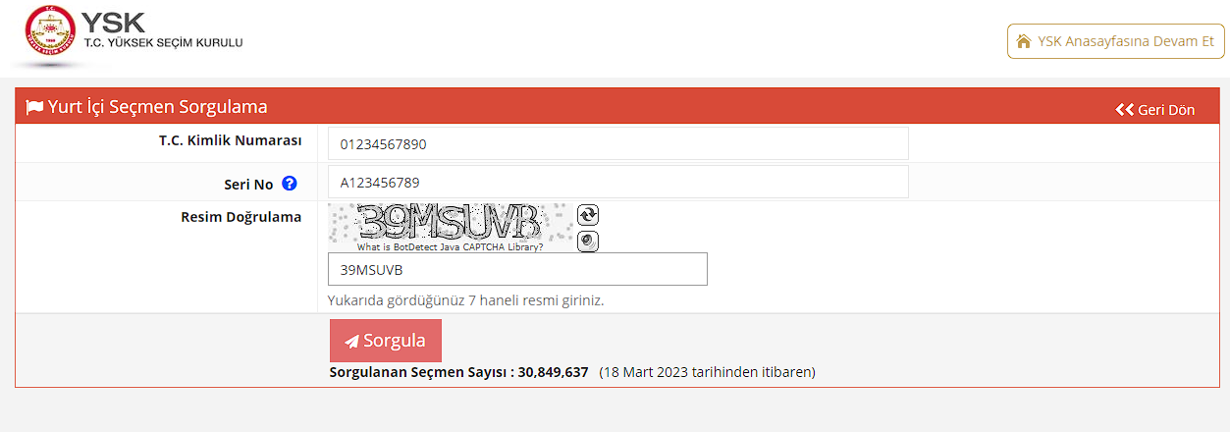Click the paper plane icon on Sorgula
This screenshot has width=1230, height=432.
point(351,342)
